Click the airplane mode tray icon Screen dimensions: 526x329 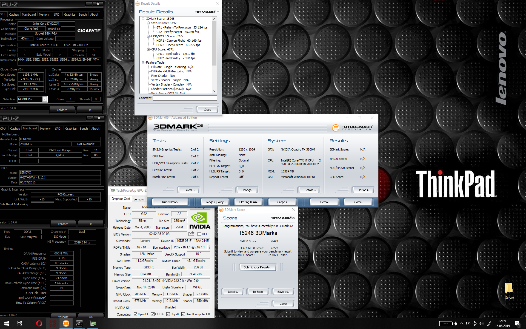point(475,324)
